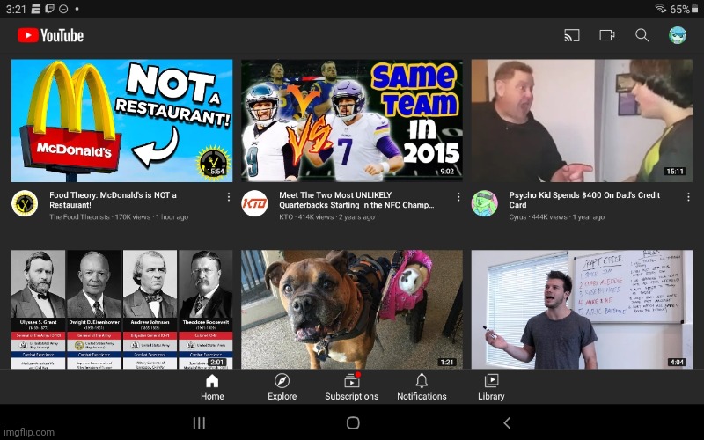Viewport: 704px width, 440px height.
Task: Tap "KTO · 414K views · 2 years ago" text
Action: point(326,216)
